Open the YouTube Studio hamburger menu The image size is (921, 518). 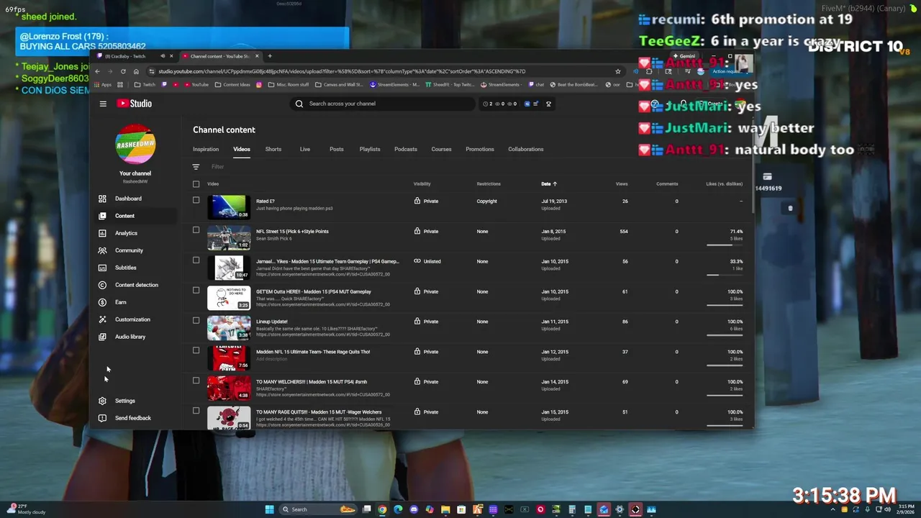tap(103, 104)
